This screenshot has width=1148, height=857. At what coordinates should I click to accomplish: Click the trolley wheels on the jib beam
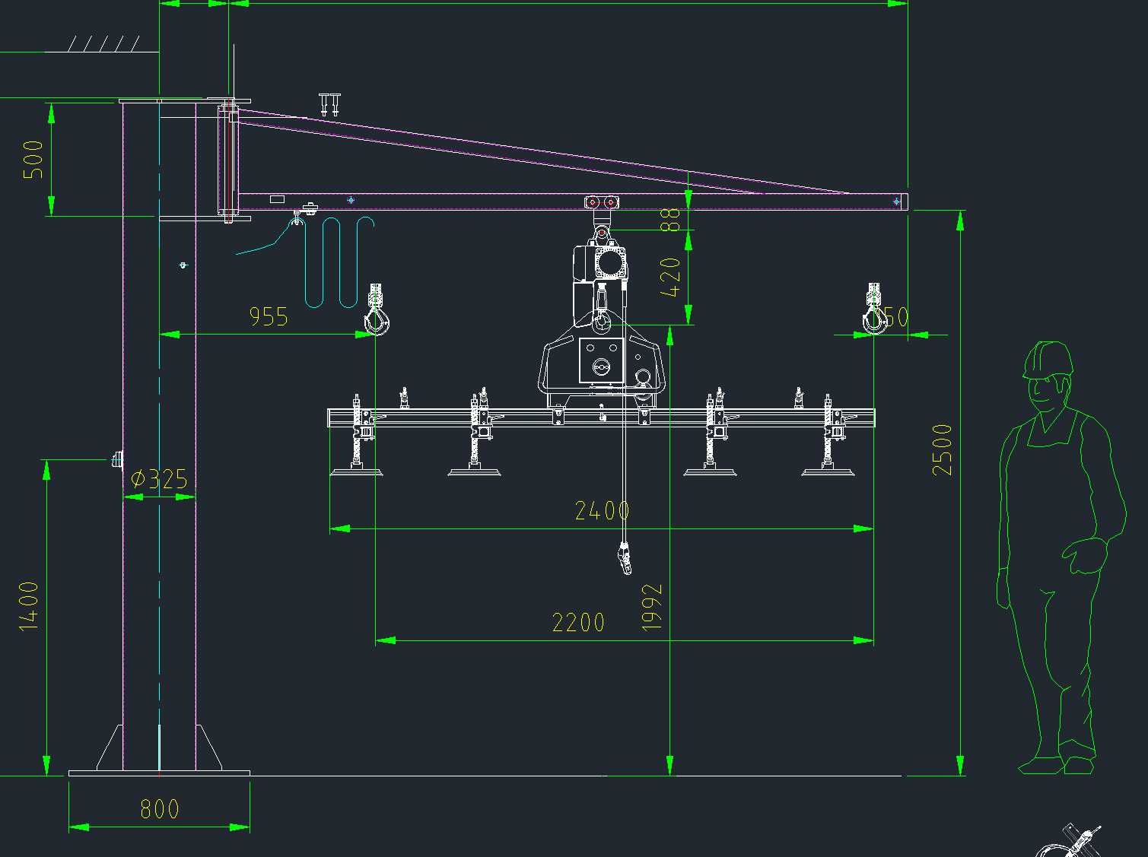[x=601, y=202]
